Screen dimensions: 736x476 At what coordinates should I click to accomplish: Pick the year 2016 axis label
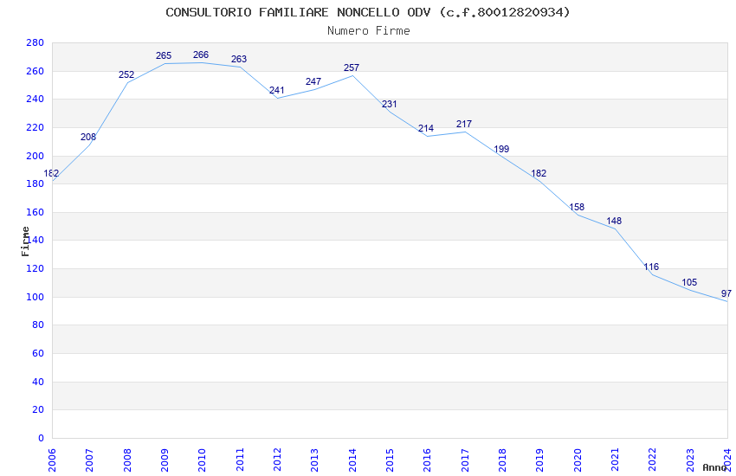(428, 460)
